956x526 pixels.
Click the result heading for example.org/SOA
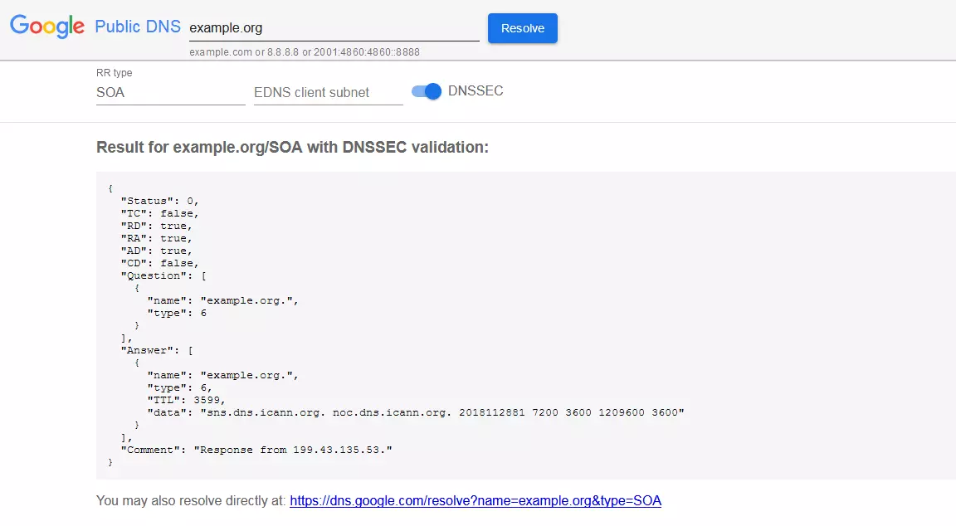(293, 148)
